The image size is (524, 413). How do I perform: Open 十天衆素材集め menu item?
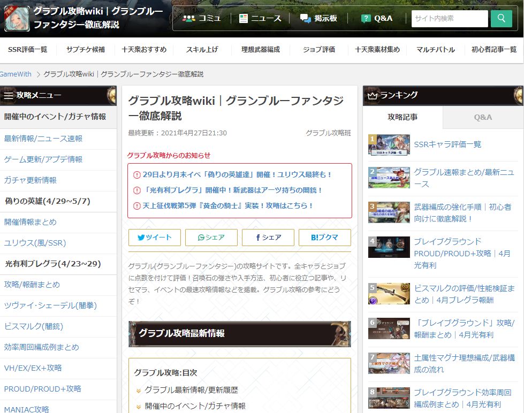pos(377,49)
